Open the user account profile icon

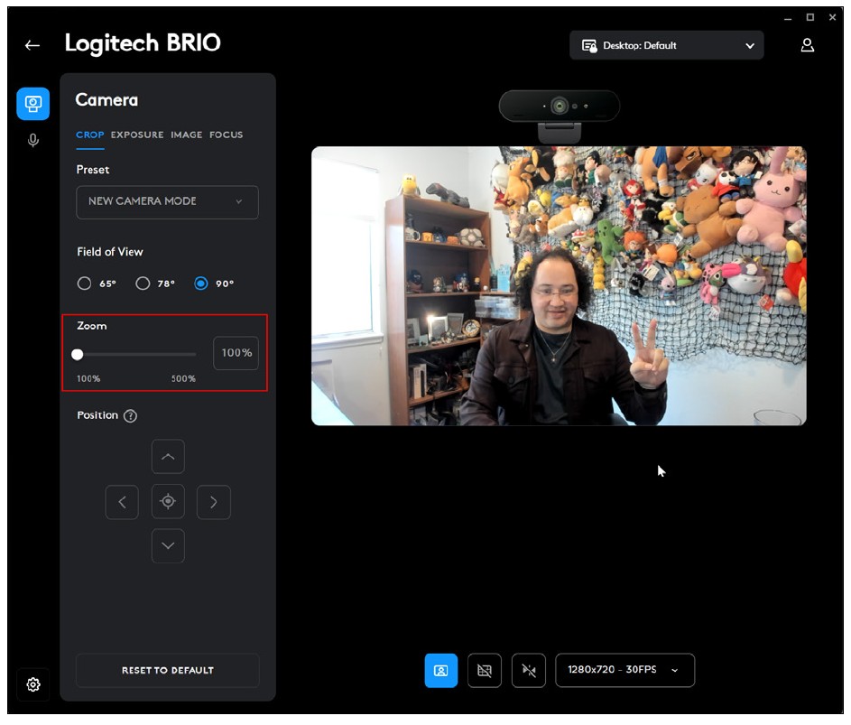pyautogui.click(x=808, y=45)
